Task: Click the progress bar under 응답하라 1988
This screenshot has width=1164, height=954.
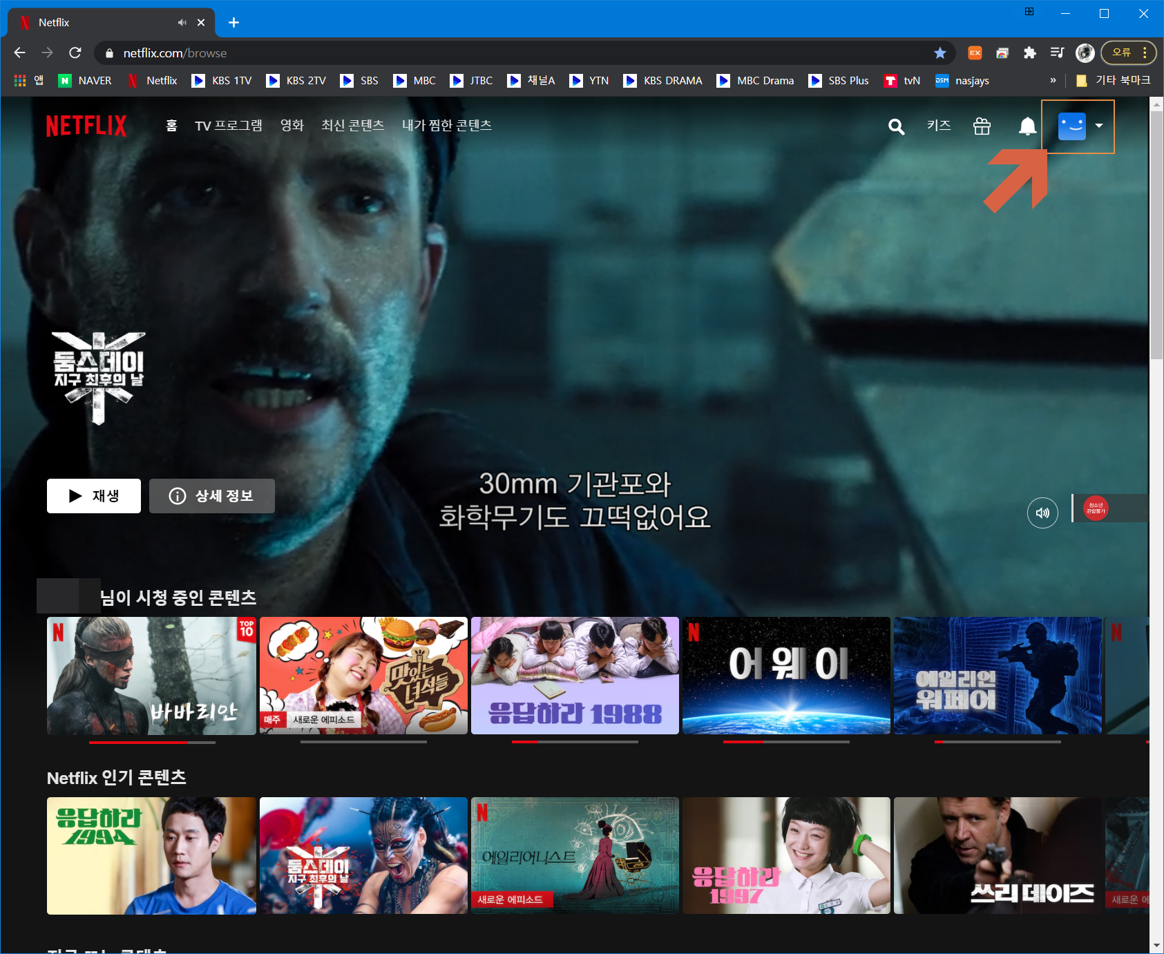Action: (575, 742)
